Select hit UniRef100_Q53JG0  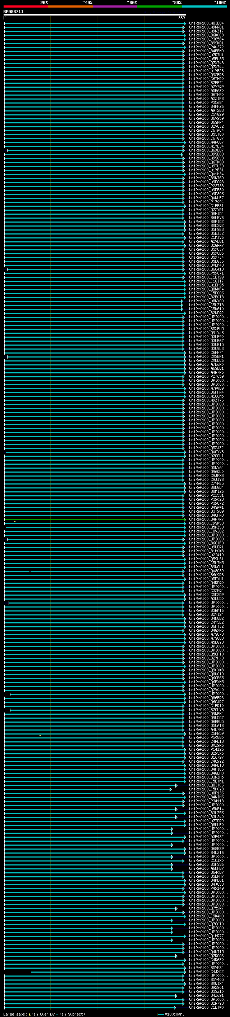click(x=206, y=134)
